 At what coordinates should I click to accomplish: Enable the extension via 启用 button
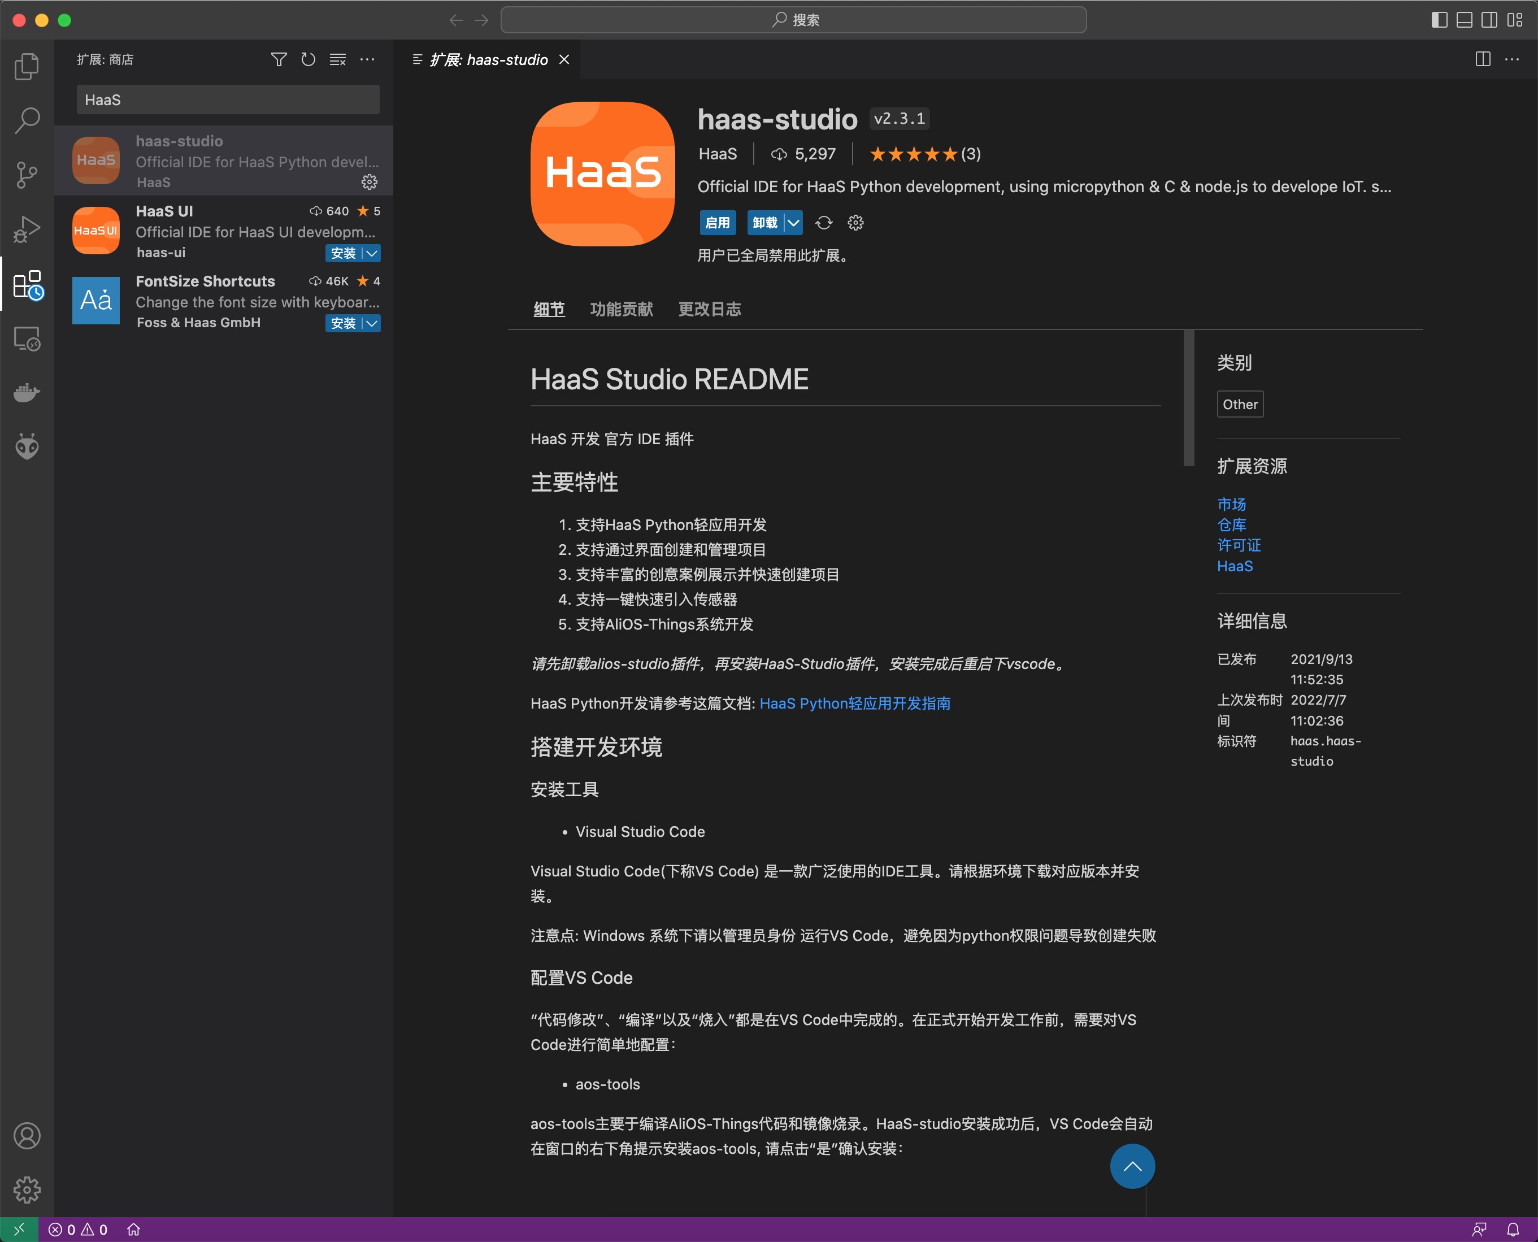tap(718, 223)
